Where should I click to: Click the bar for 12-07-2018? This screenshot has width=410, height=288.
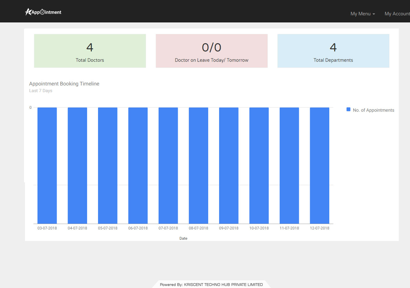(320, 165)
